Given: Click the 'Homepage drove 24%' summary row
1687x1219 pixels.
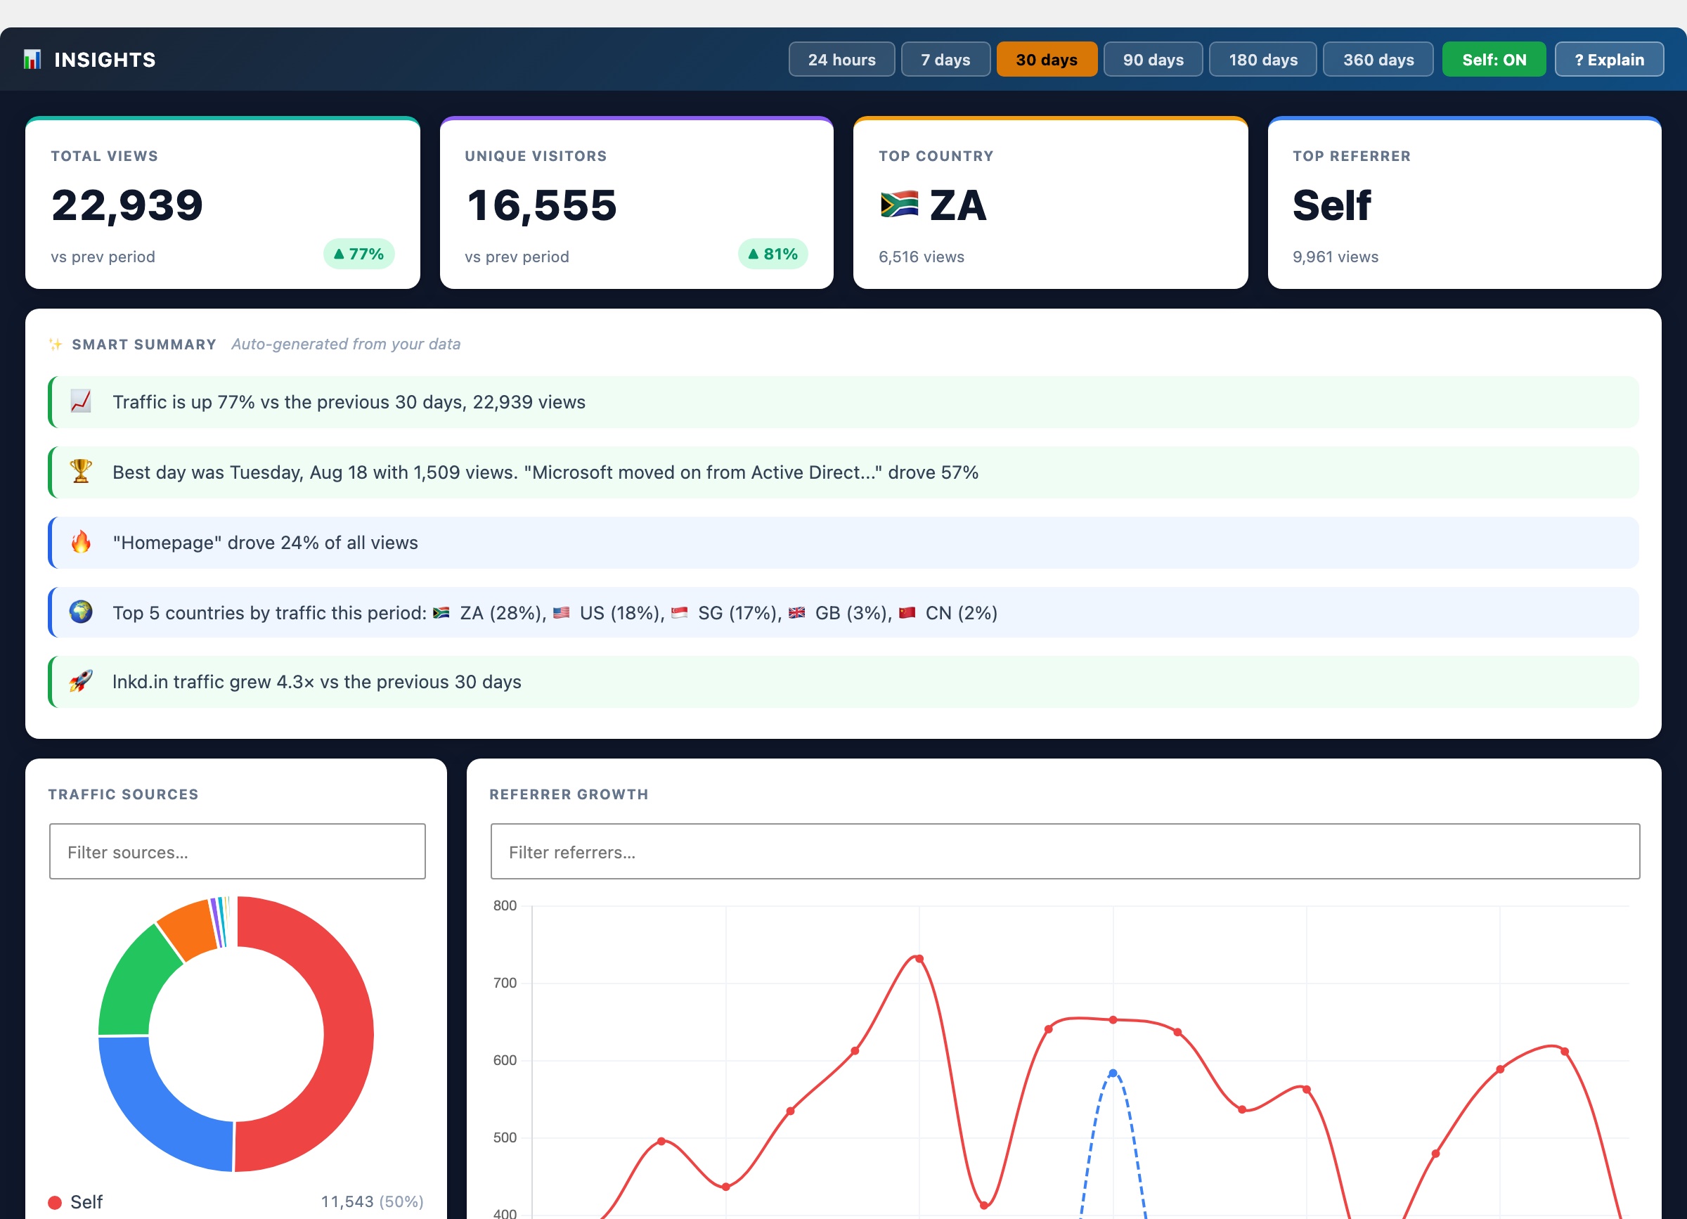Looking at the screenshot, I should 843,542.
